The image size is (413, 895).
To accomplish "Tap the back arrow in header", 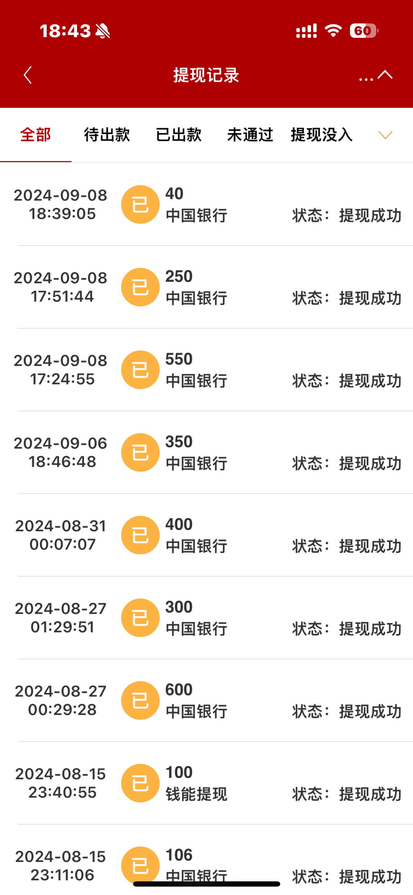I will click(28, 75).
